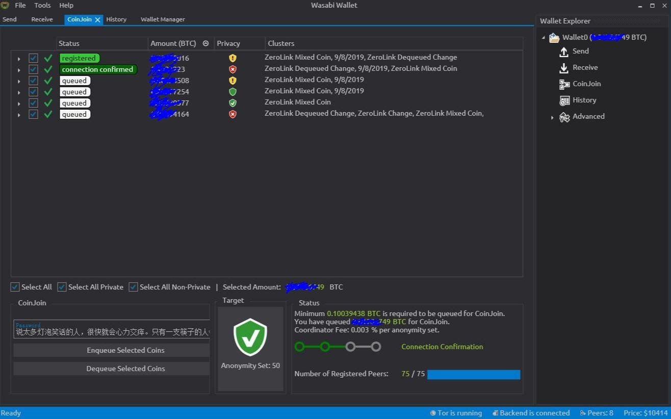Sort by the Status column header

point(102,43)
